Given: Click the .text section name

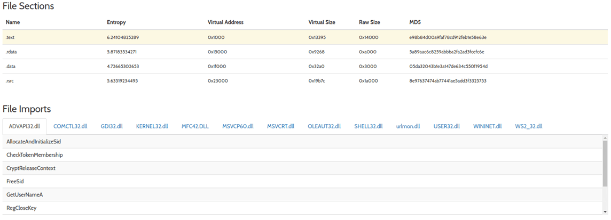Looking at the screenshot, I should (x=11, y=37).
